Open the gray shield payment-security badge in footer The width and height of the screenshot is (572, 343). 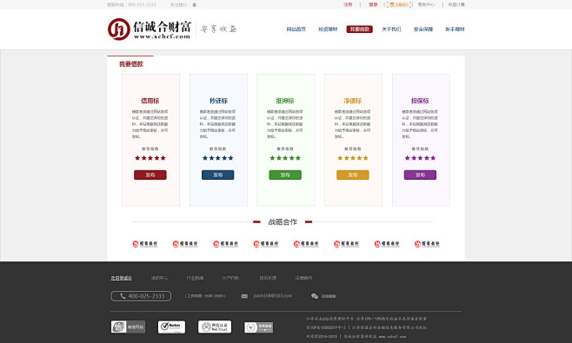pyautogui.click(x=259, y=327)
